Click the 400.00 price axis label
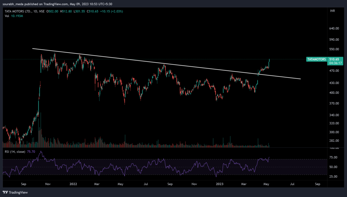The width and height of the screenshot is (347, 197). click(334, 93)
